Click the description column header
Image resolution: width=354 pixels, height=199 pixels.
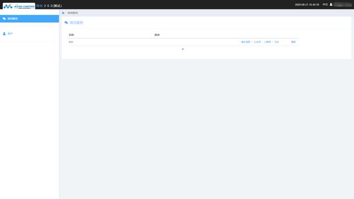[x=157, y=35]
